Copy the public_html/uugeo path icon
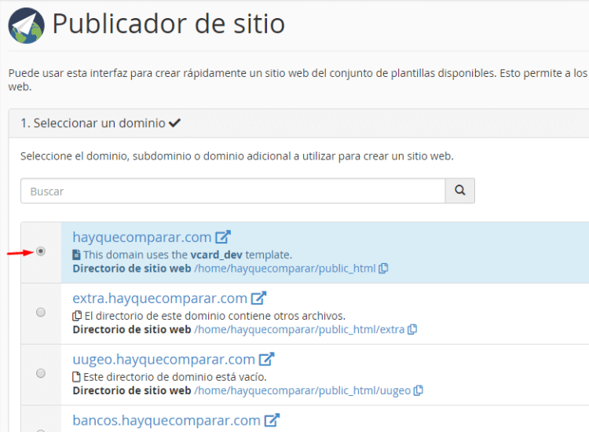The height and width of the screenshot is (432, 589). click(418, 390)
